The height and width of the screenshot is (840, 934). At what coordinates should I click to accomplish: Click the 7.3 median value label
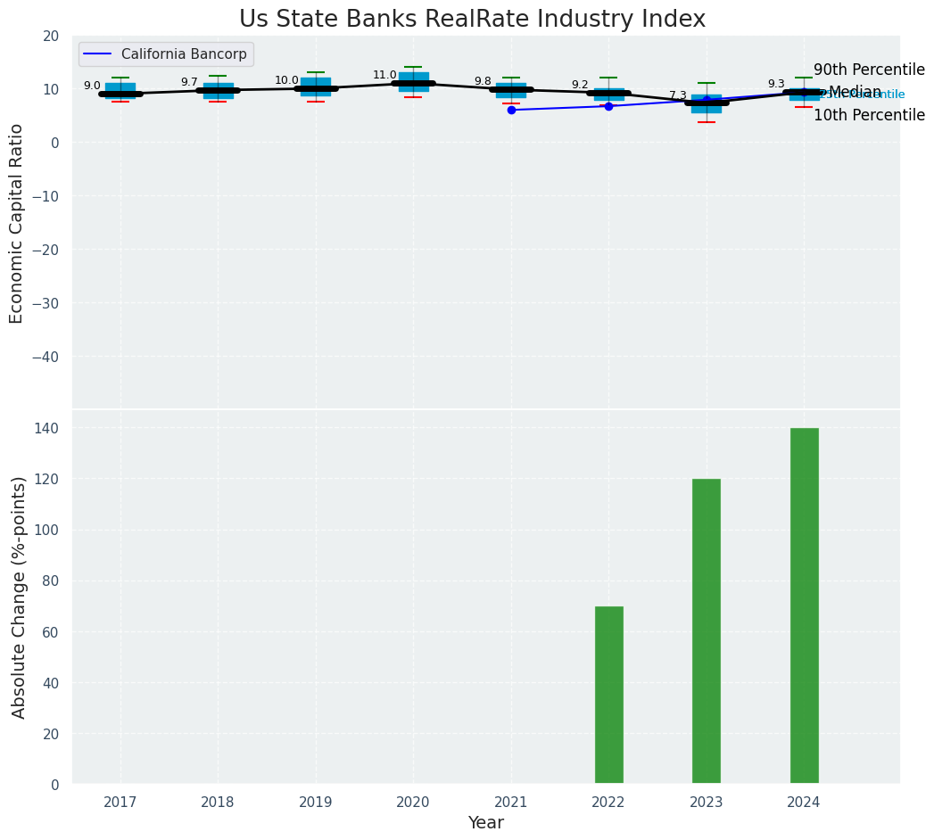678,95
